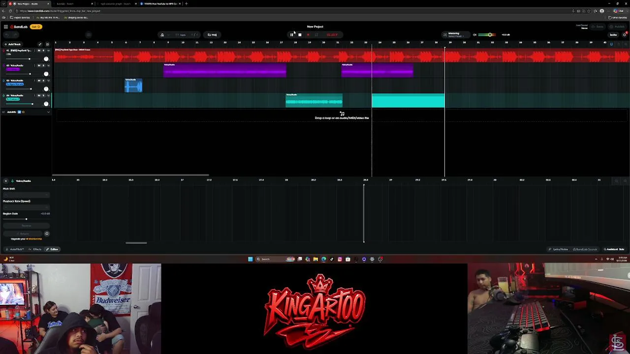Redo the last undone action
The height and width of the screenshot is (354, 630).
tap(14, 35)
